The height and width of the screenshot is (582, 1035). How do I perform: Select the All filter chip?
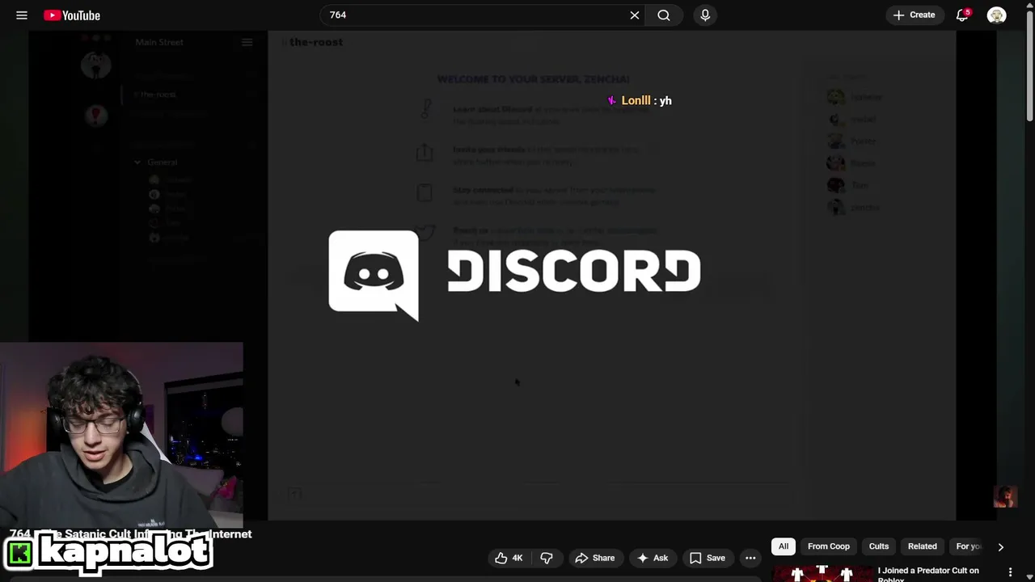(784, 546)
